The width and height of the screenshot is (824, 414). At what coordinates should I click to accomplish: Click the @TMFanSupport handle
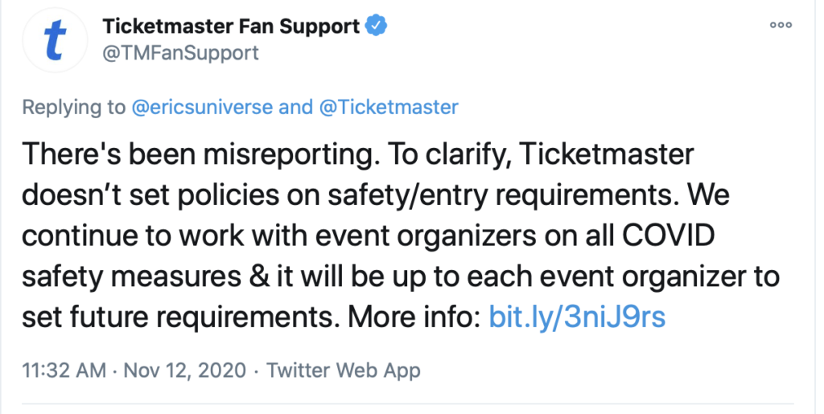tap(180, 53)
